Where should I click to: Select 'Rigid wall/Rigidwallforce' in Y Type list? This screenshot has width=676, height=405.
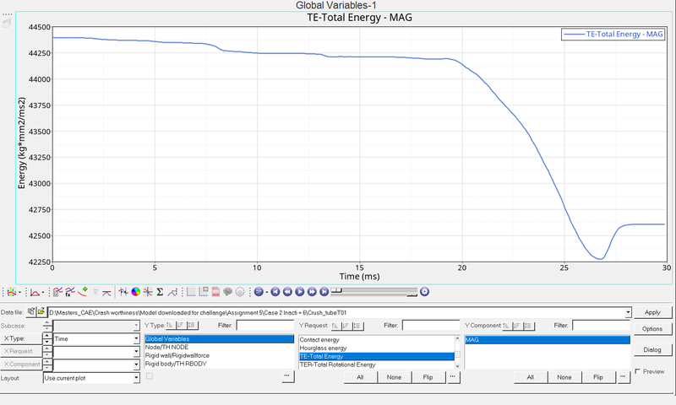point(177,356)
